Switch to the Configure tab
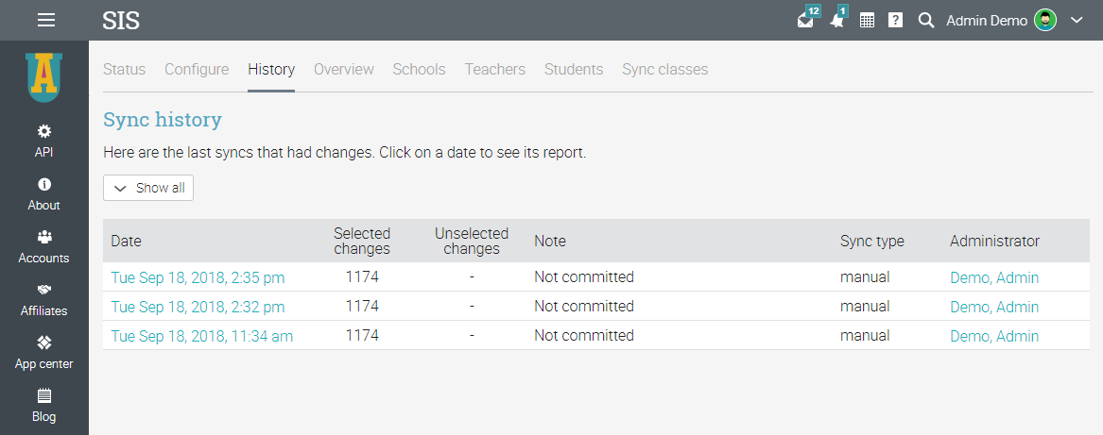This screenshot has width=1103, height=435. point(197,69)
